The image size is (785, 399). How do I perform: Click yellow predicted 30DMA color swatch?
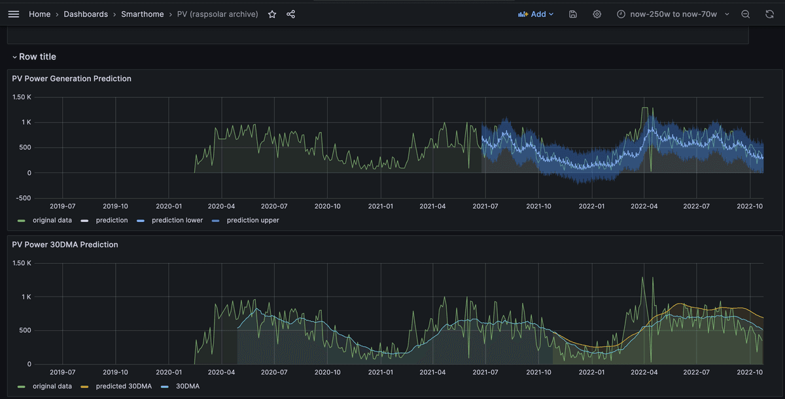click(x=85, y=387)
